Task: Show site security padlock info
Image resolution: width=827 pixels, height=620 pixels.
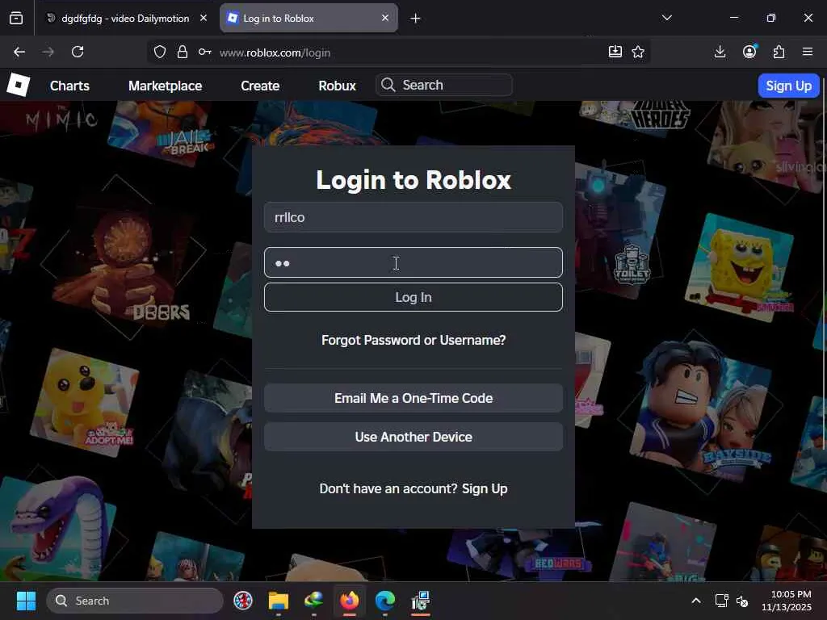Action: click(x=183, y=52)
